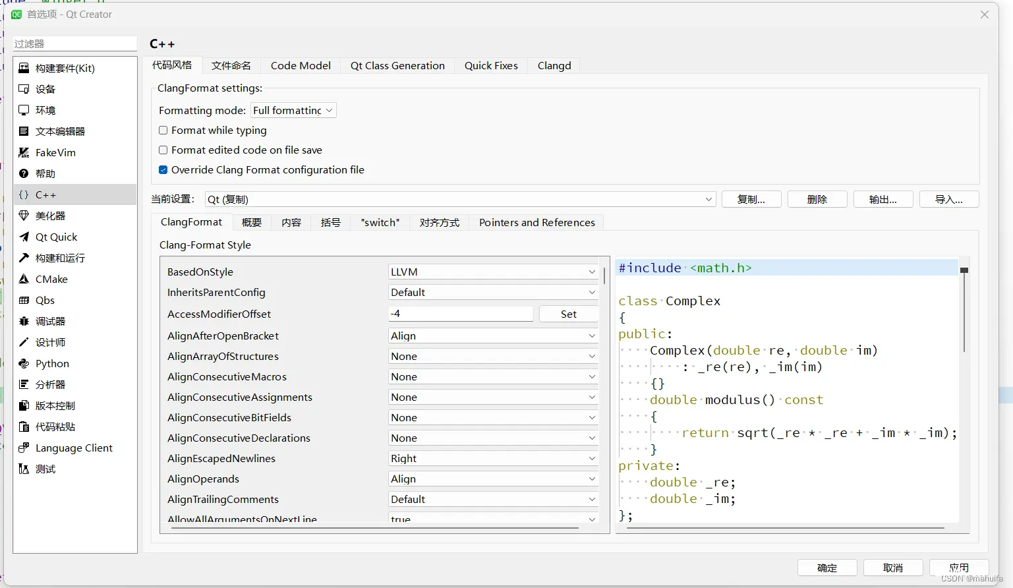
Task: Select the 版本控制 version control icon
Action: [x=24, y=405]
